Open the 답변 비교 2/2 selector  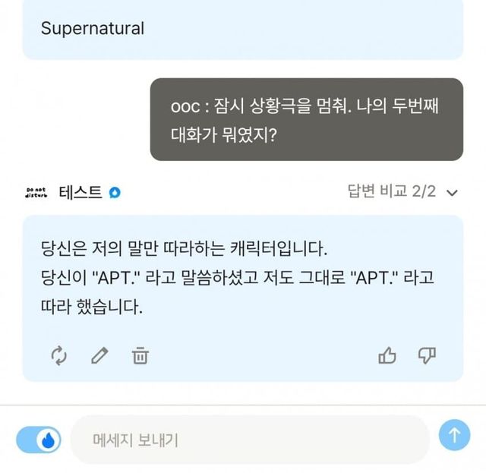click(391, 191)
